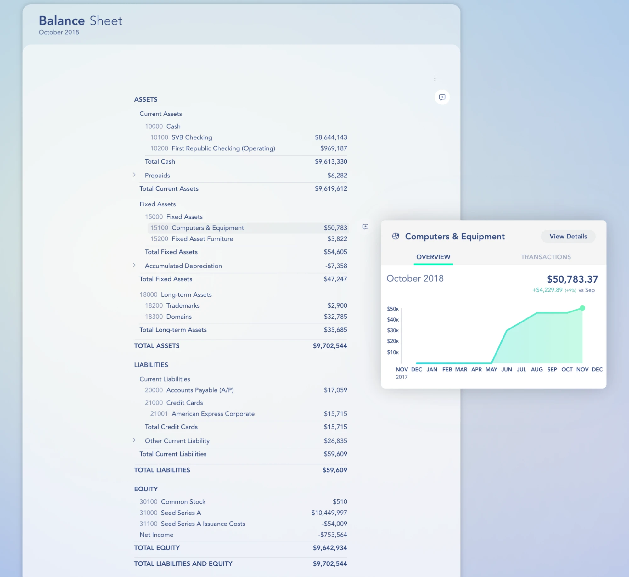The image size is (629, 577).
Task: Select the 18300 Domains account row
Action: click(178, 317)
